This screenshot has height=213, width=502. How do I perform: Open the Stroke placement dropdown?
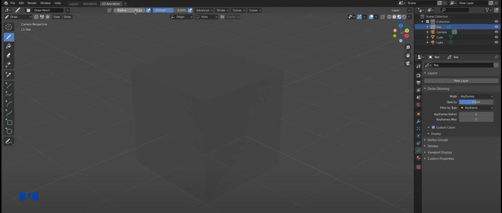181,17
